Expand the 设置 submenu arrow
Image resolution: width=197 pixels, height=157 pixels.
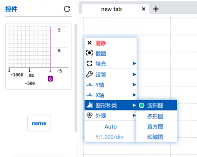[x=134, y=74]
